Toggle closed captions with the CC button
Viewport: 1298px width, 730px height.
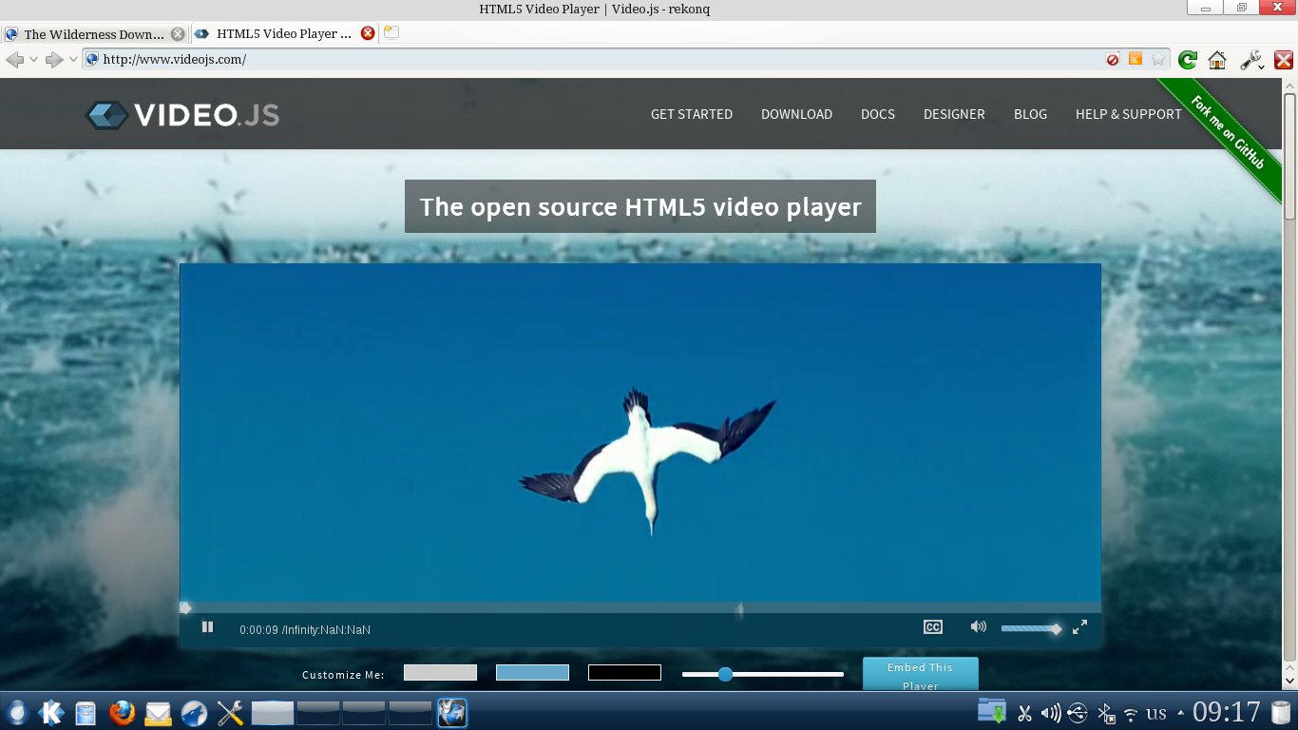point(933,627)
